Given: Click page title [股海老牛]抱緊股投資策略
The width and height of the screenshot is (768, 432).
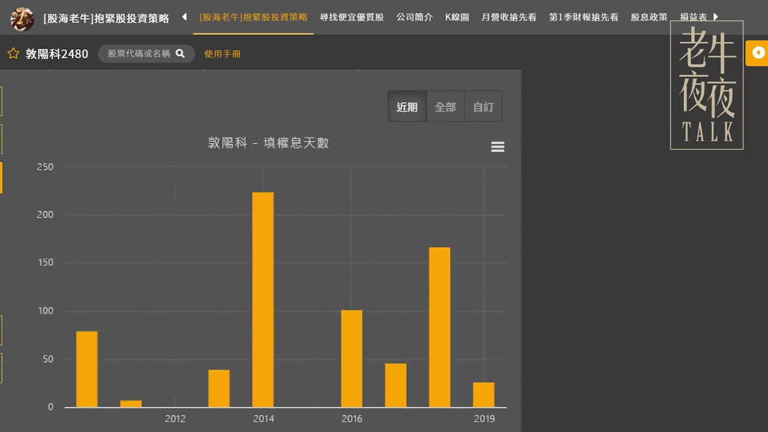Looking at the screenshot, I should pos(106,19).
